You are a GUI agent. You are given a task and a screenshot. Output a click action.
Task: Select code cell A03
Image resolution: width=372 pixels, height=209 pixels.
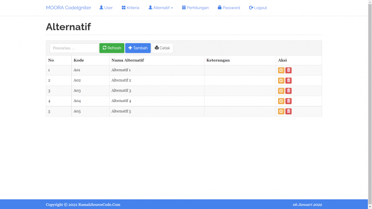coord(90,90)
